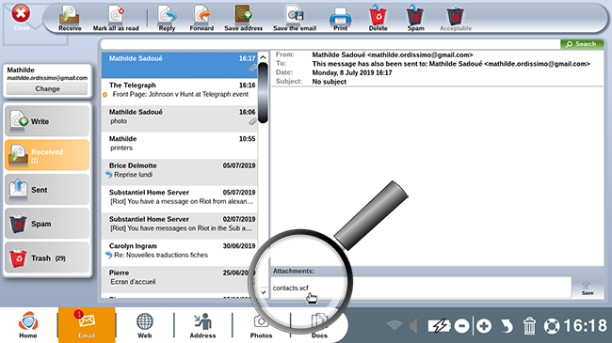Viewport: 612px width, 343px height.
Task: Click Save the email icon
Action: (x=295, y=18)
